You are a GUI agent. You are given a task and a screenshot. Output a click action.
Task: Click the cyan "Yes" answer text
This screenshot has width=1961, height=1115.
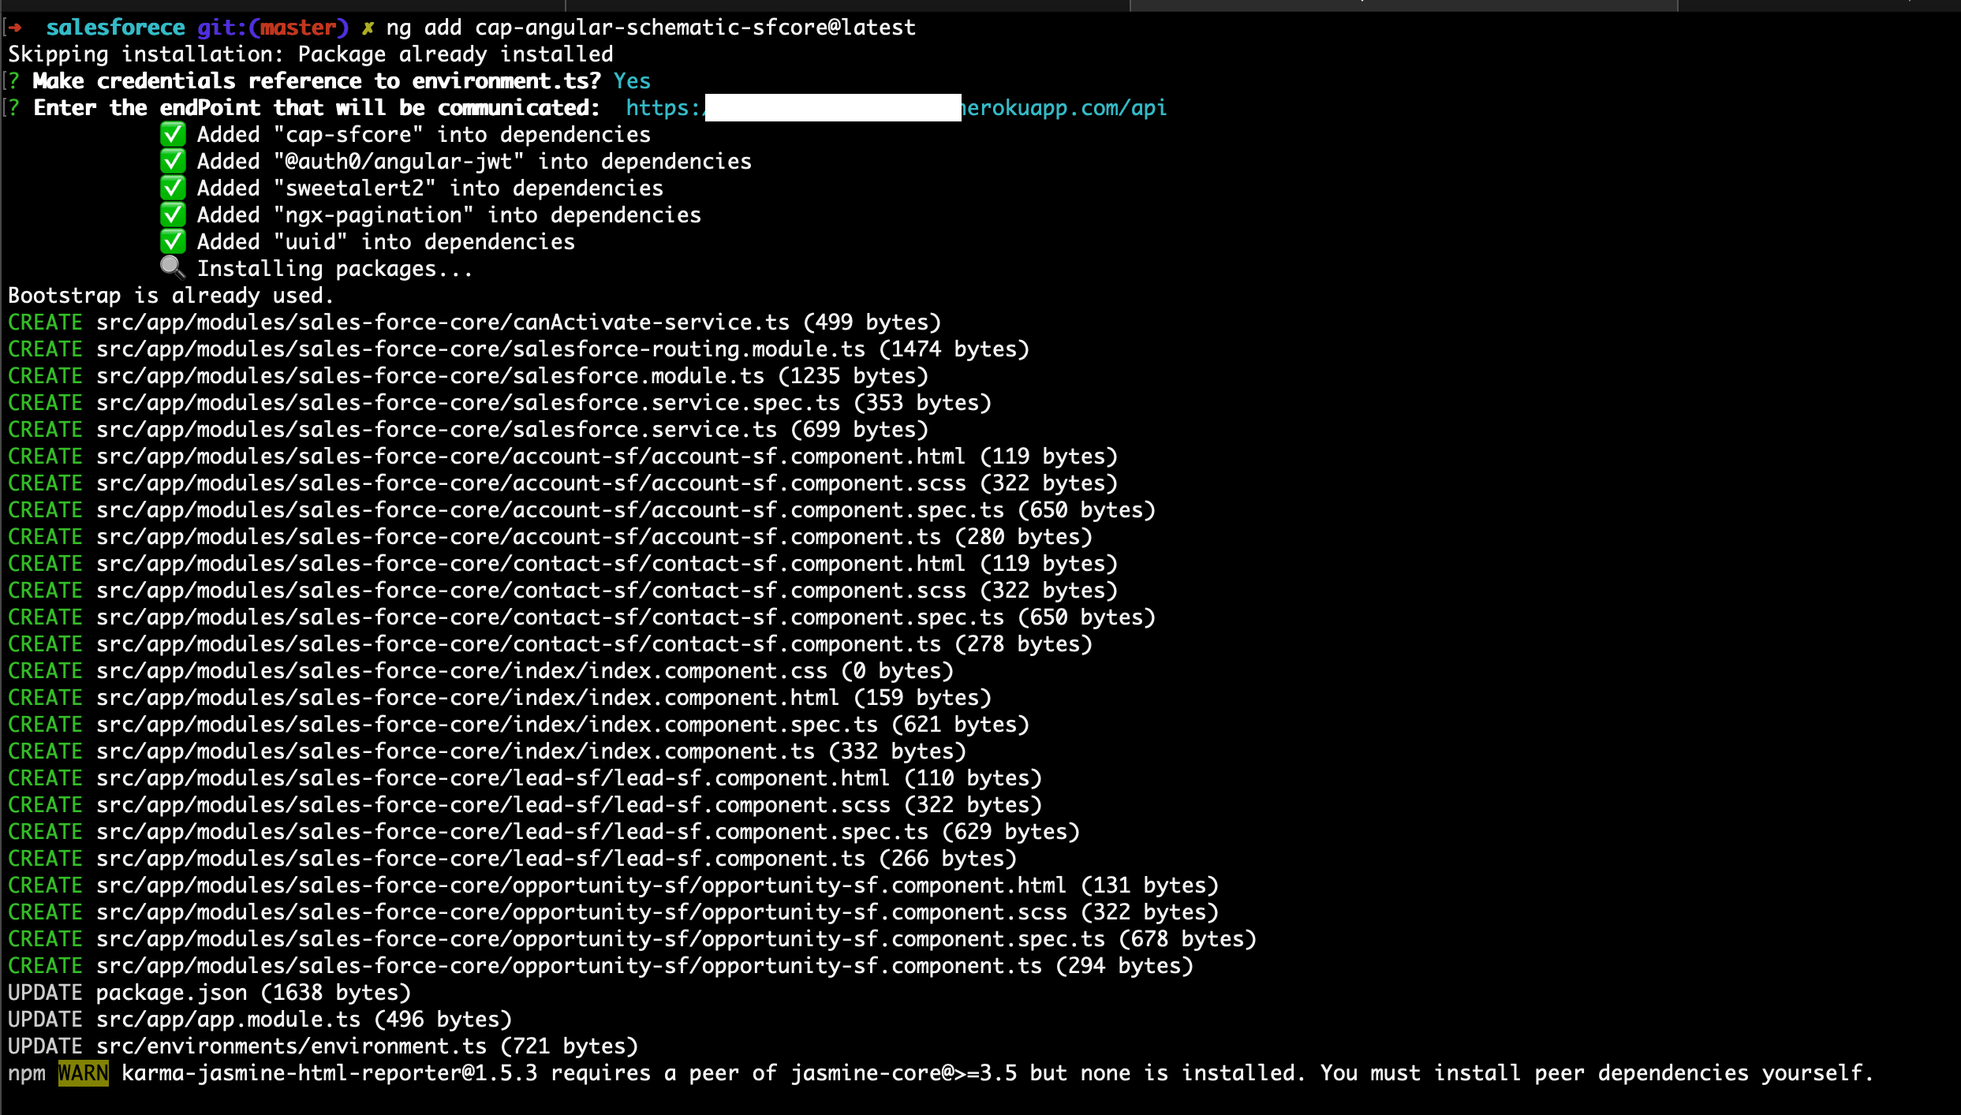632,81
